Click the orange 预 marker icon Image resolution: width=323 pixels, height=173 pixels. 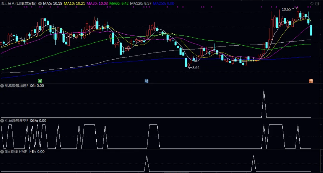pyautogui.click(x=311, y=81)
